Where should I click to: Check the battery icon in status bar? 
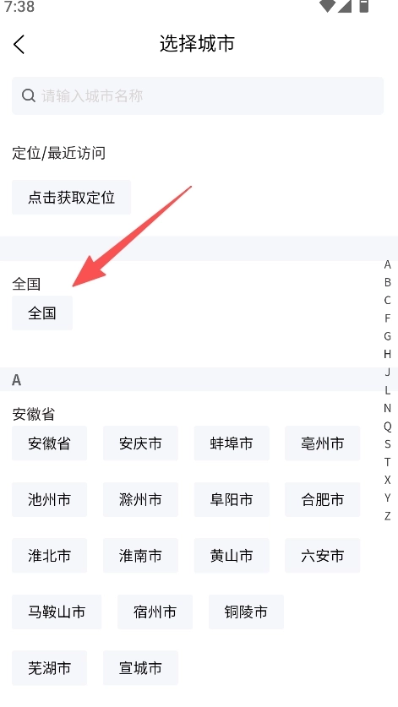pos(363,5)
